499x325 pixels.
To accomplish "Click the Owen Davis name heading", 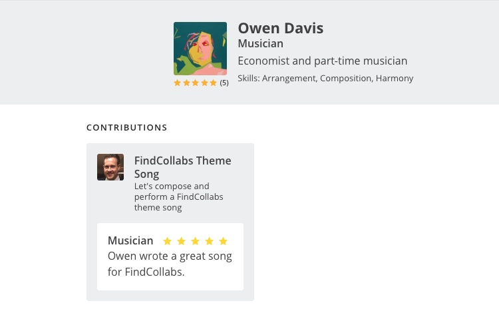I will pyautogui.click(x=281, y=28).
